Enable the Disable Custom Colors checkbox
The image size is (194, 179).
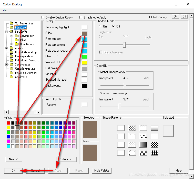(x=43, y=17)
